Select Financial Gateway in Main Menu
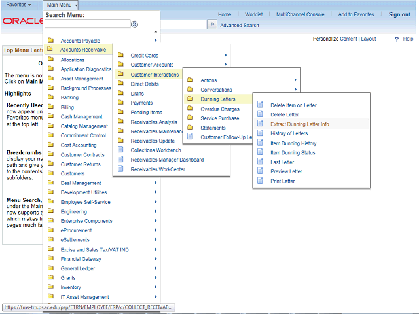419x314 pixels. pyautogui.click(x=81, y=259)
